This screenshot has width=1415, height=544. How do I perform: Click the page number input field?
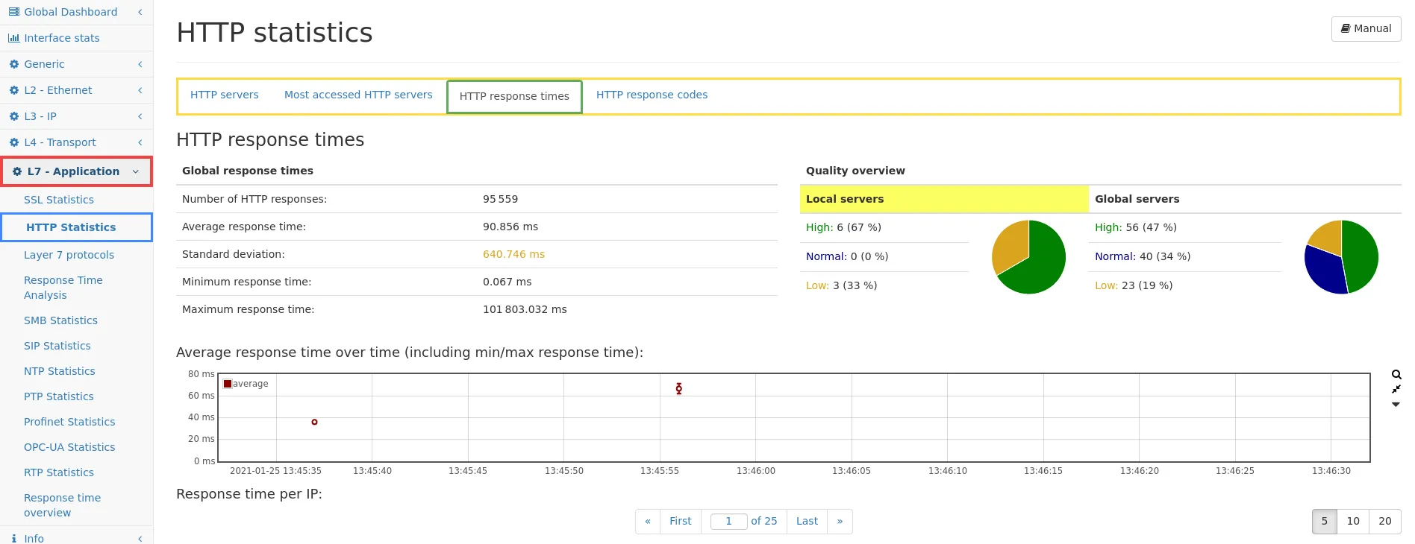pyautogui.click(x=728, y=521)
